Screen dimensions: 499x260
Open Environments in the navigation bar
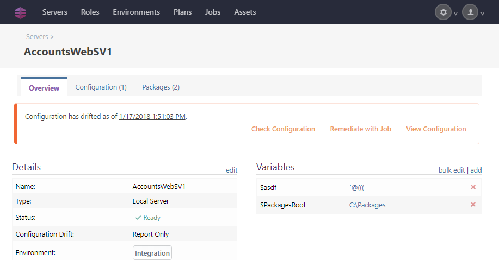click(x=136, y=12)
